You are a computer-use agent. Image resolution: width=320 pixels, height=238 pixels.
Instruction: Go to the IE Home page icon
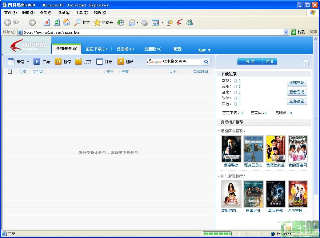click(66, 22)
